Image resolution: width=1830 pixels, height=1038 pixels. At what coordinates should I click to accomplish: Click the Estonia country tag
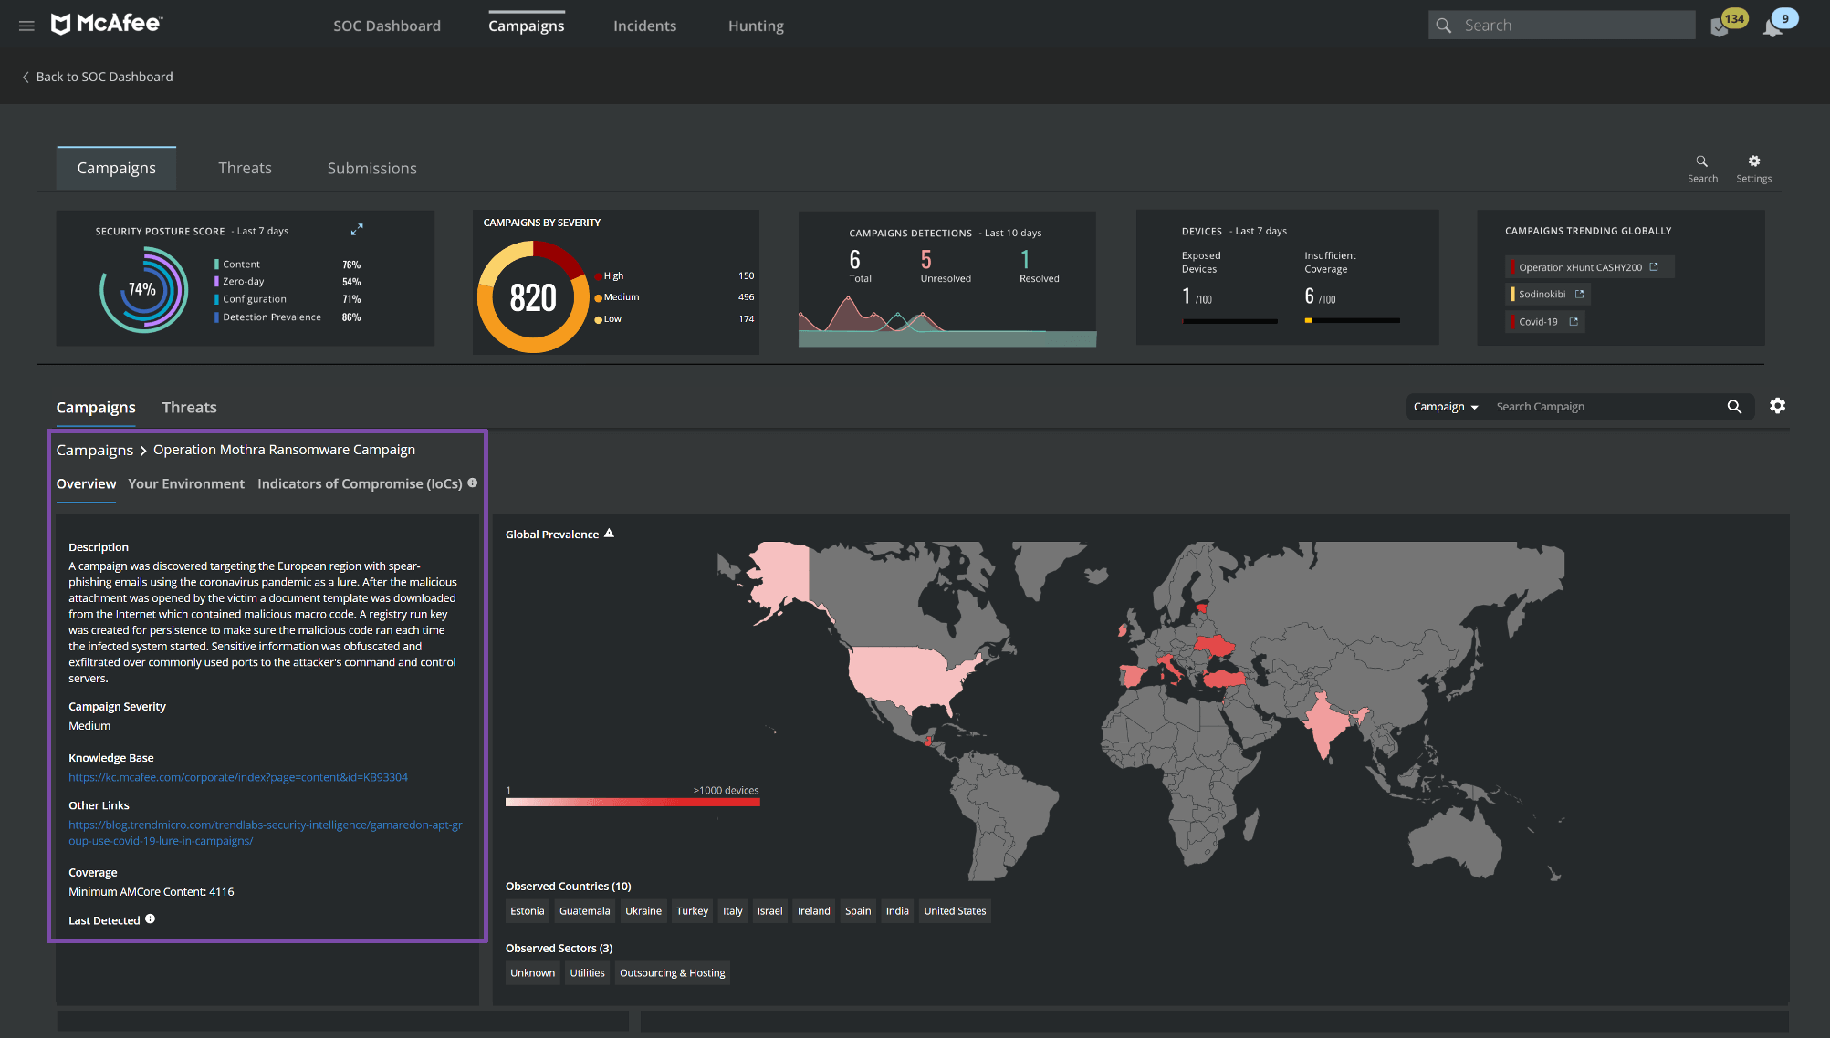(528, 911)
